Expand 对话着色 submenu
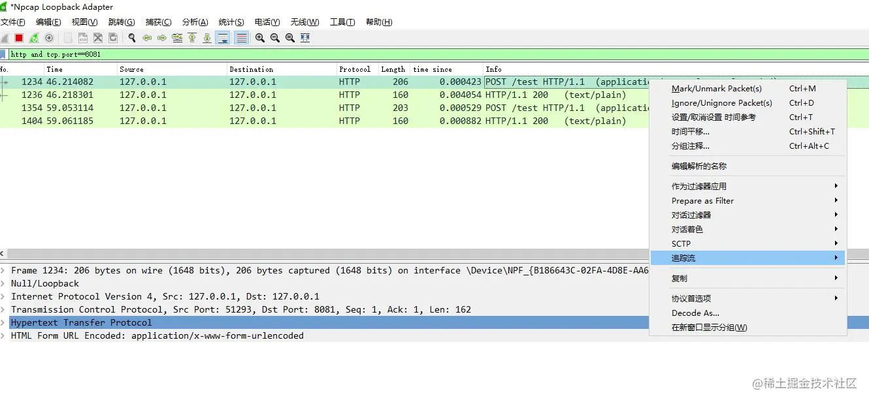Image resolution: width=869 pixels, height=402 pixels. tap(747, 230)
